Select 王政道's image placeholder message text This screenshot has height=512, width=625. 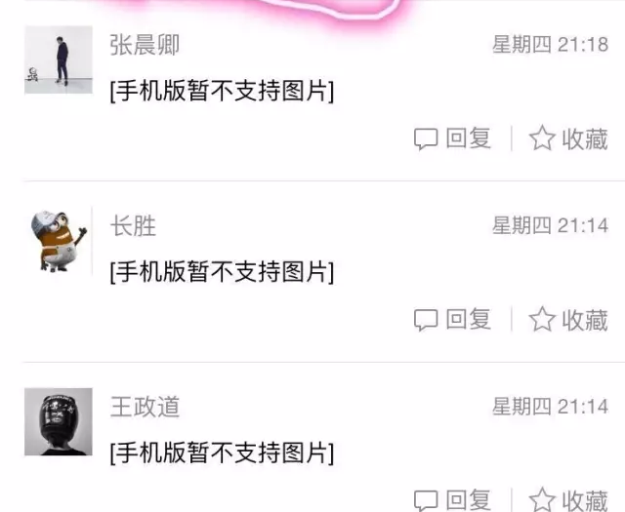point(222,453)
